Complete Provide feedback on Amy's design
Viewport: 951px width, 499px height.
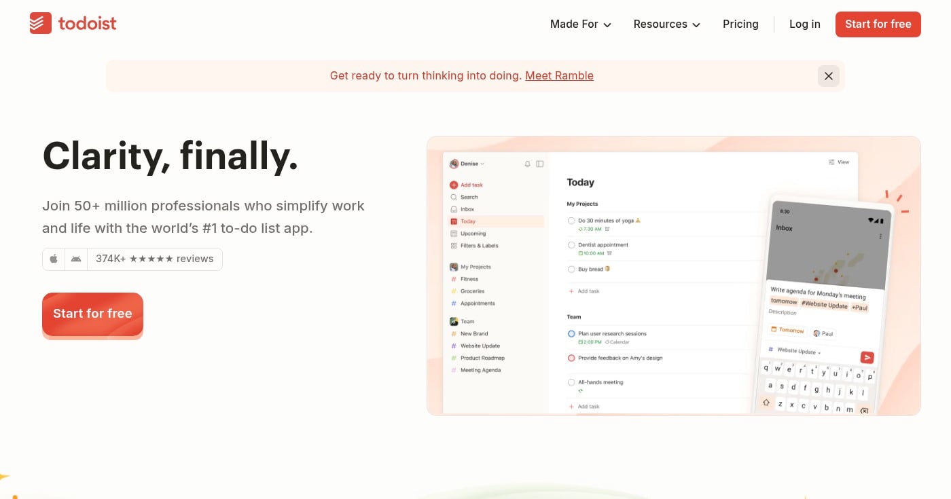click(x=571, y=358)
